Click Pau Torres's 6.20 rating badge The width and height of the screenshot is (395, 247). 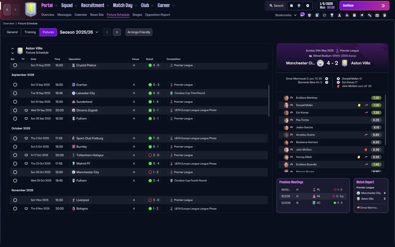pos(376,120)
